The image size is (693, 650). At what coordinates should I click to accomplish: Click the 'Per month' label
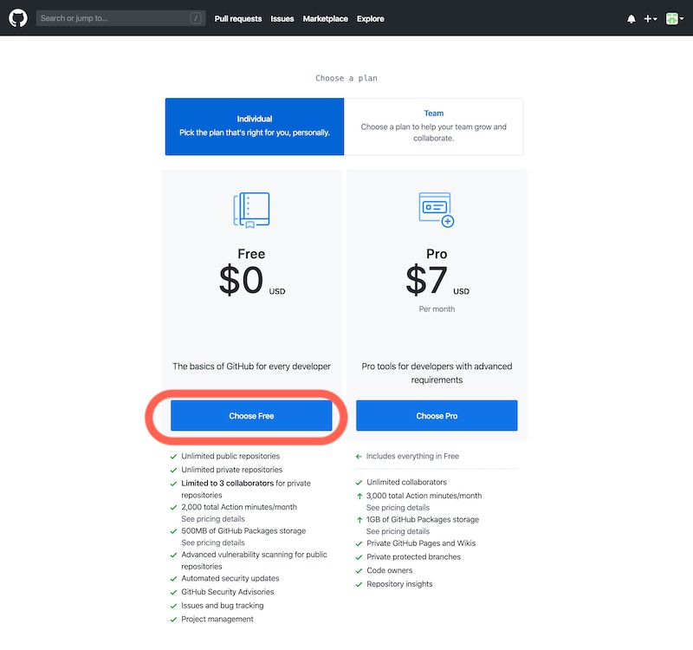coord(437,309)
